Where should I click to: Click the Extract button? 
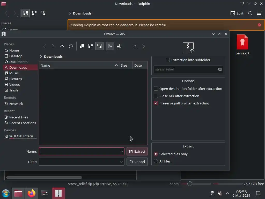pyautogui.click(x=137, y=151)
